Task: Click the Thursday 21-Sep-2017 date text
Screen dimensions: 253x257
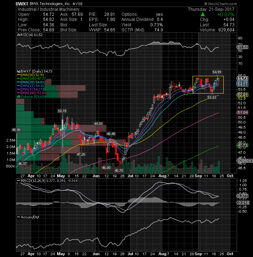Action: pyautogui.click(x=211, y=9)
